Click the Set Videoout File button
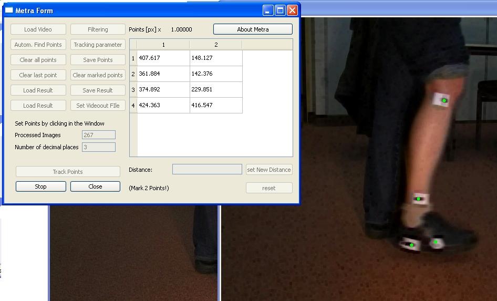497x301 pixels. [98, 106]
